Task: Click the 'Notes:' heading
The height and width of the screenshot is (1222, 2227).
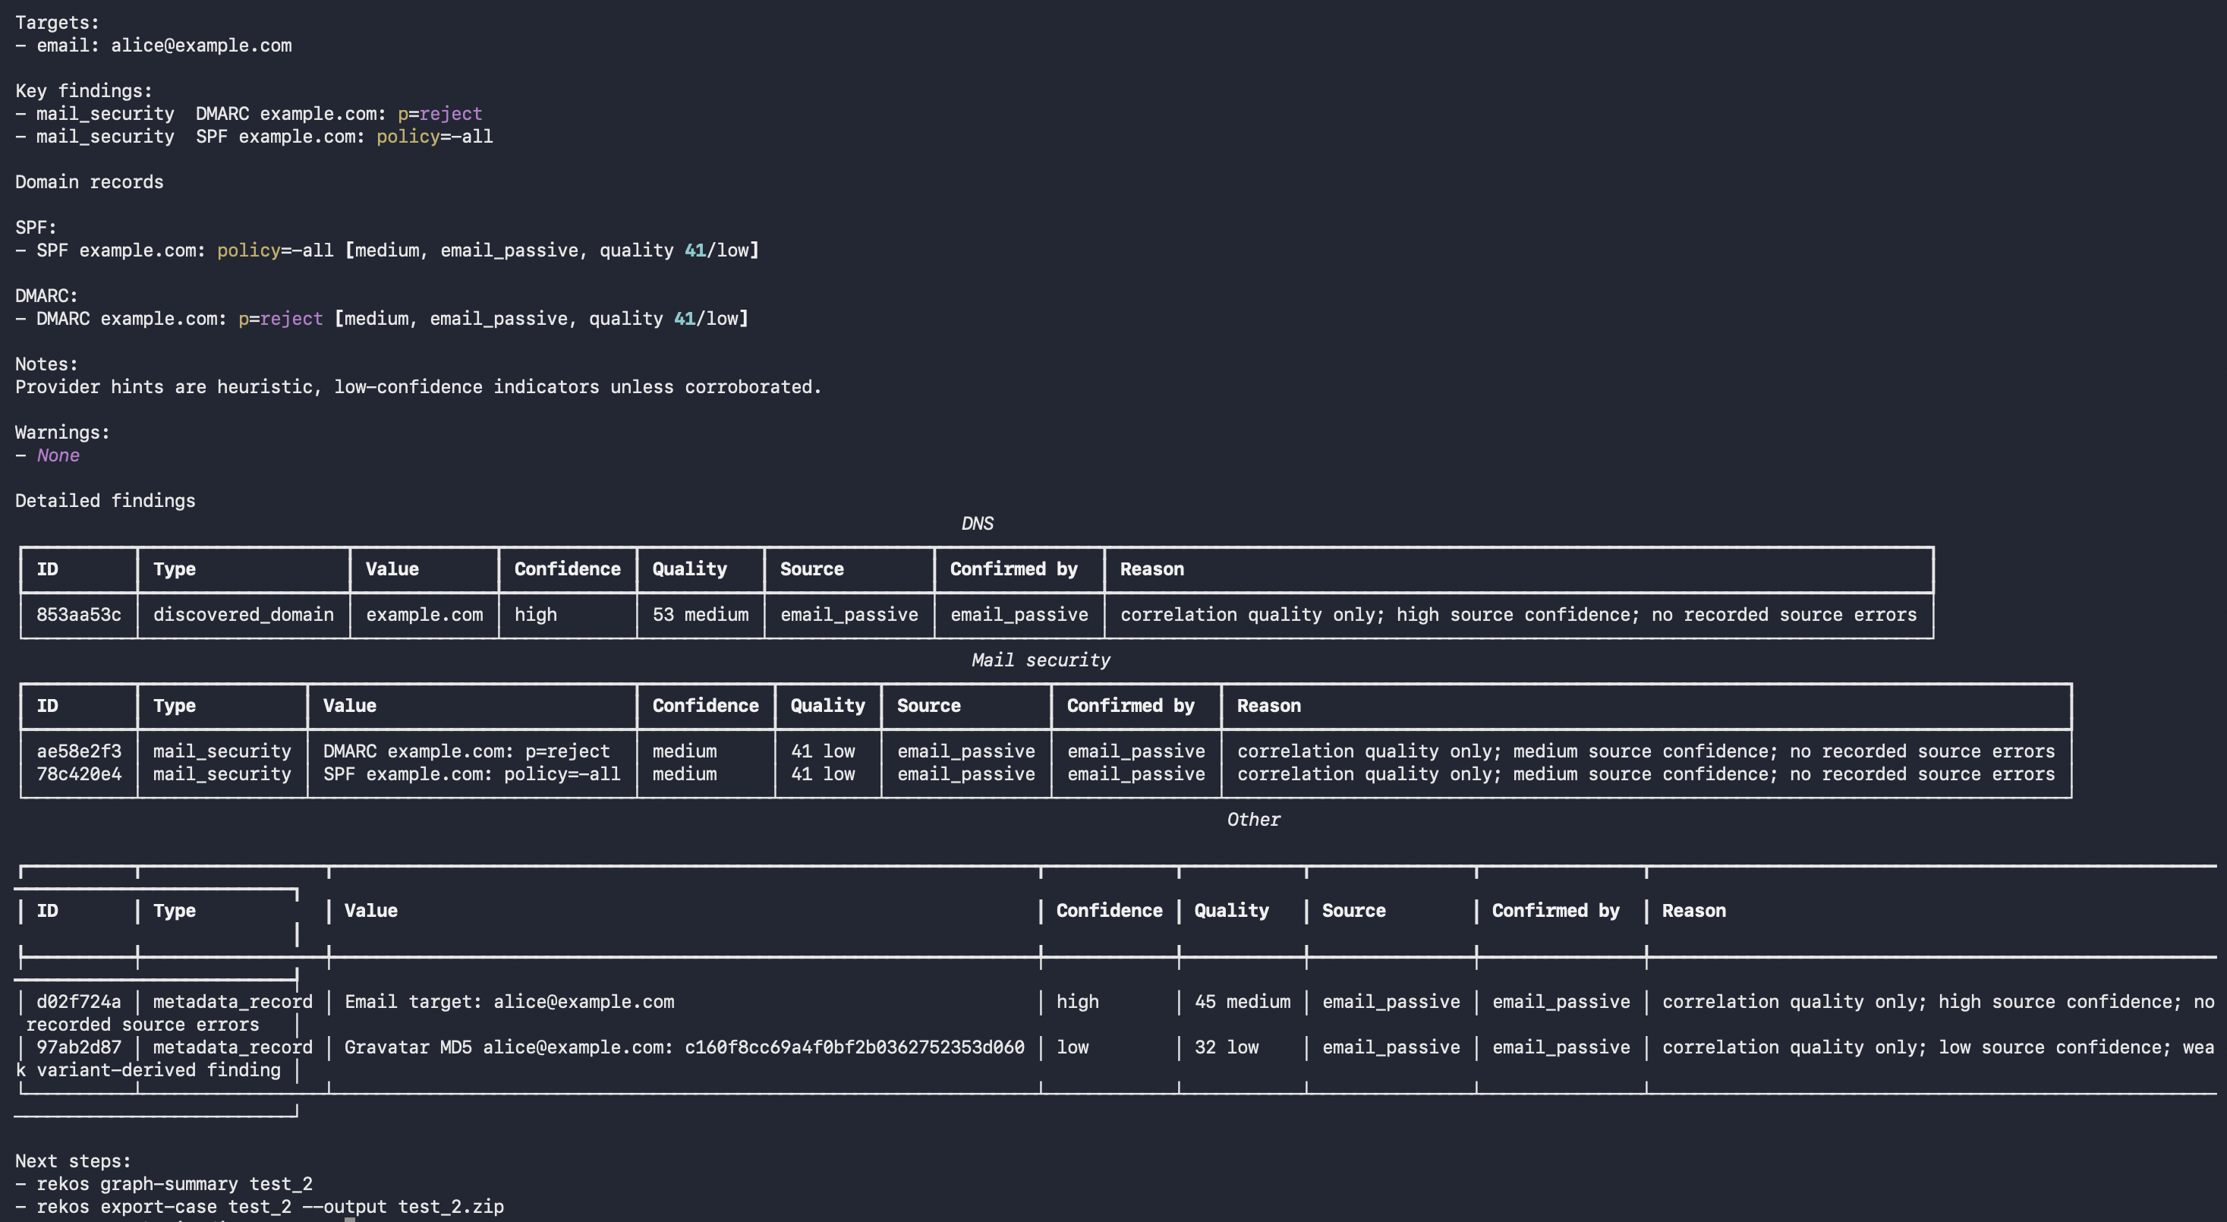Action: point(47,364)
